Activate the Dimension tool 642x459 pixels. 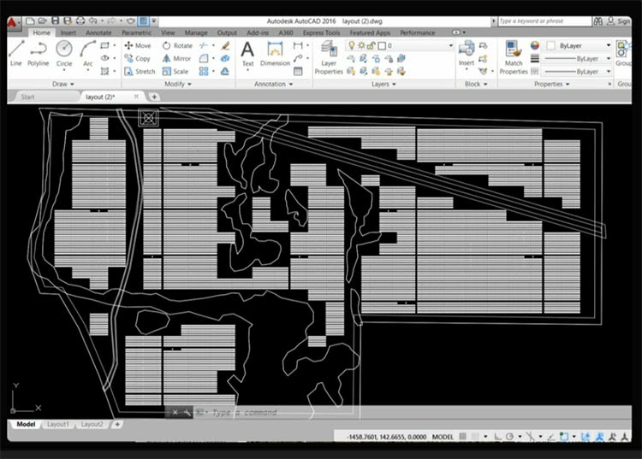coord(275,54)
